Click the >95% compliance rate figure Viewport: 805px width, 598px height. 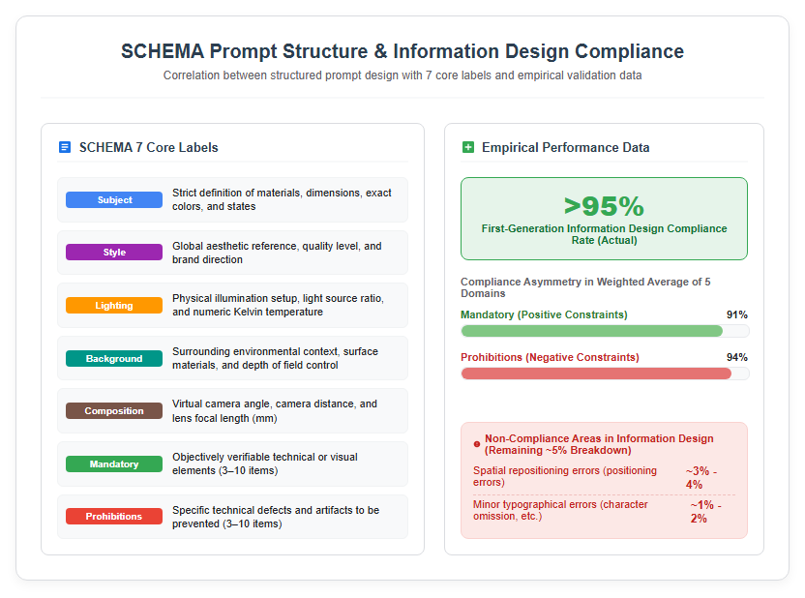pos(604,206)
